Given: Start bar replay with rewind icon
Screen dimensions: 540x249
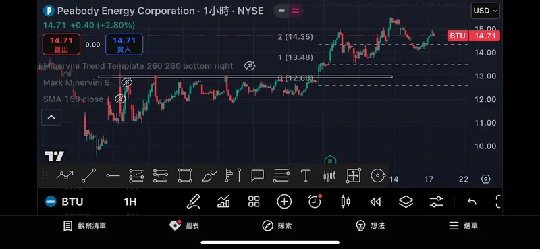Looking at the screenshot, I should pos(375,202).
